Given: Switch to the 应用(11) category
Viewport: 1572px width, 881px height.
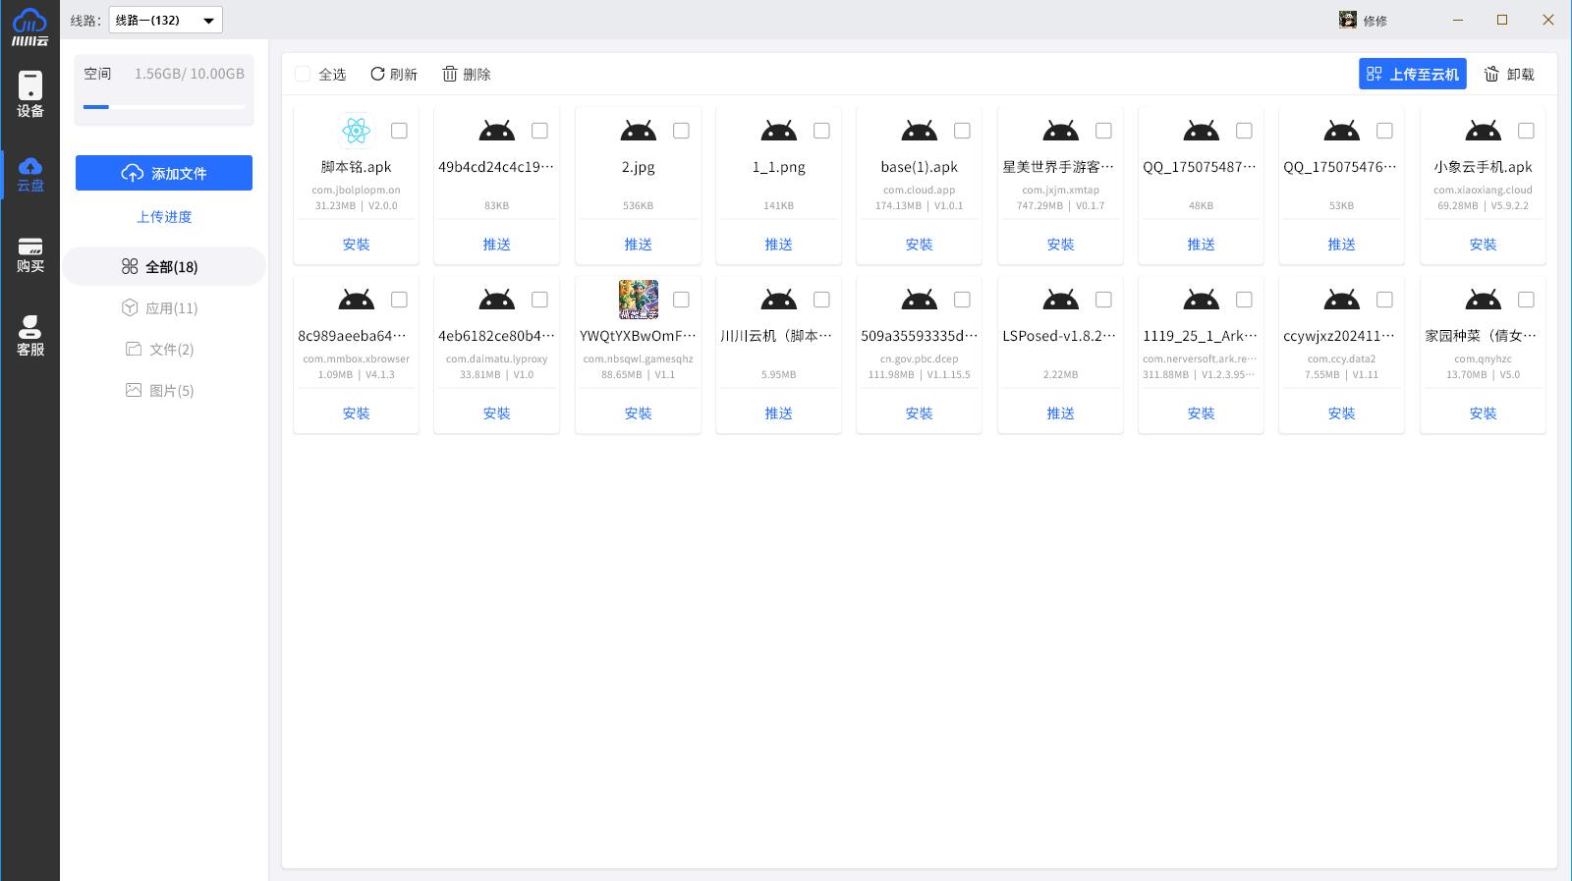Looking at the screenshot, I should [160, 308].
